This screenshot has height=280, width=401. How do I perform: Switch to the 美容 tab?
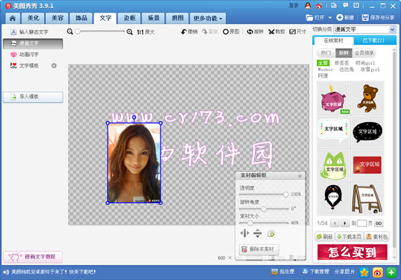pos(57,18)
